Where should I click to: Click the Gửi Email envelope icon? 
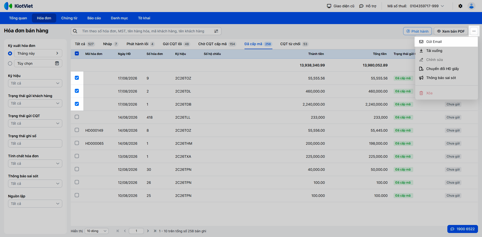(x=421, y=42)
